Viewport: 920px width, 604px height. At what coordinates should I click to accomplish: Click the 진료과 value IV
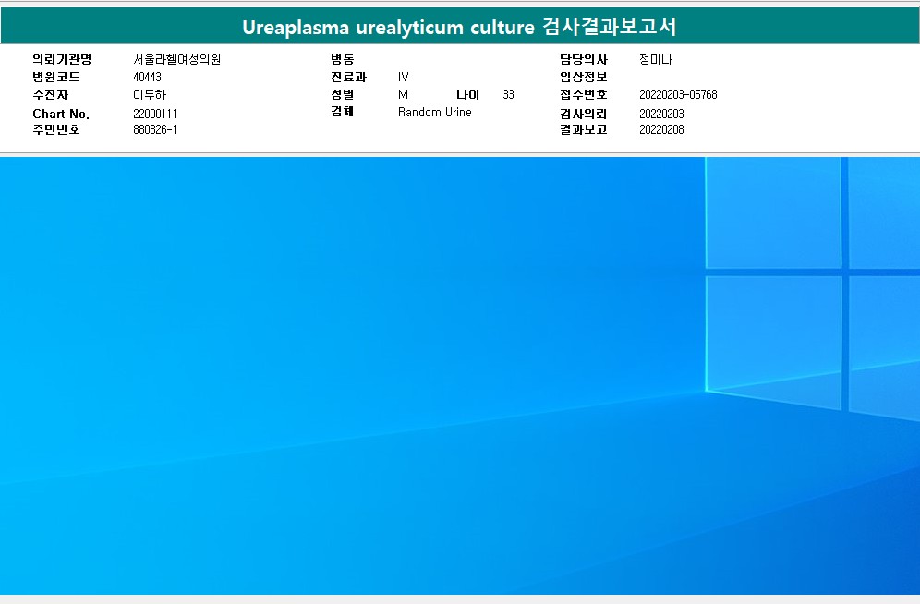tap(404, 78)
